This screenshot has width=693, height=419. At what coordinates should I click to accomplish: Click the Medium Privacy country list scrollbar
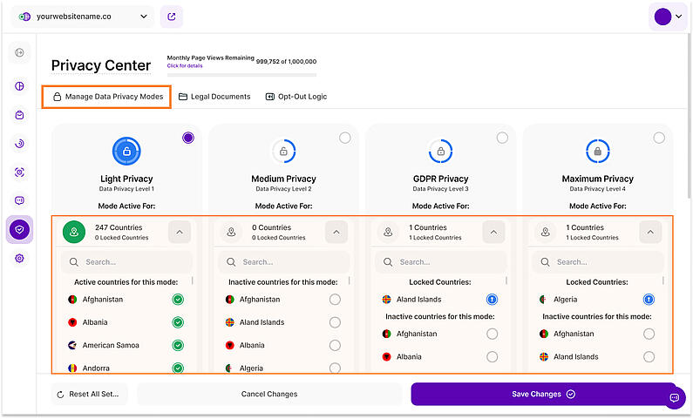(350, 280)
